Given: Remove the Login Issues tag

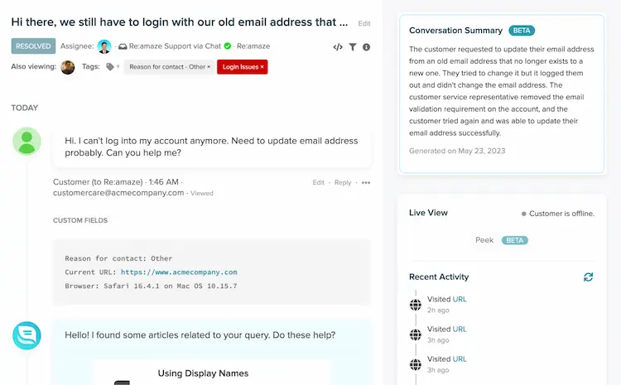Looking at the screenshot, I should 262,67.
